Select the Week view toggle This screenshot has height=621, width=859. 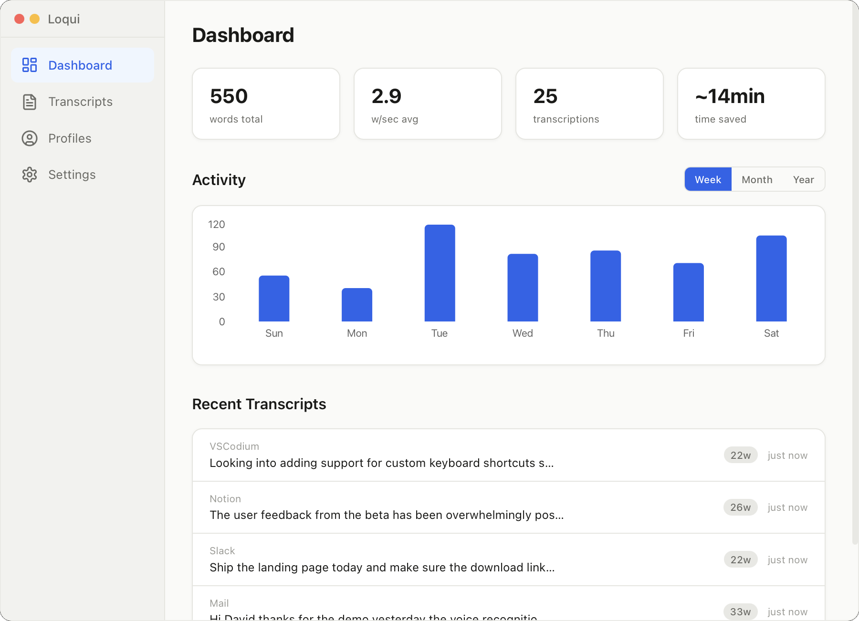point(708,179)
